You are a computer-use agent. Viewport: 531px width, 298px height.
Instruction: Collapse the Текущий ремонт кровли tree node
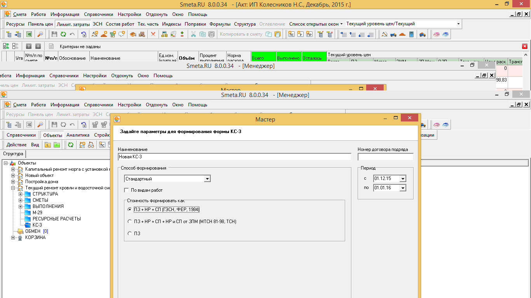[x=13, y=188]
